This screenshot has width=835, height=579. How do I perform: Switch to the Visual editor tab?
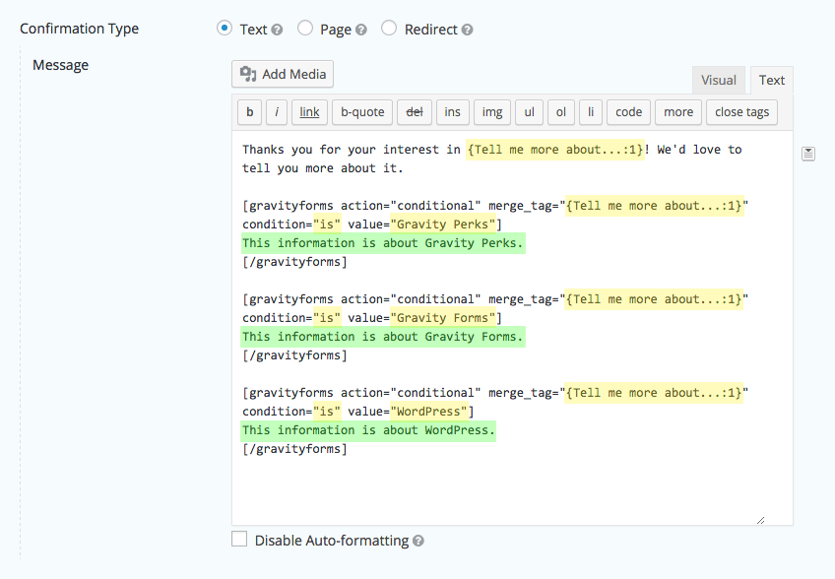pyautogui.click(x=719, y=80)
